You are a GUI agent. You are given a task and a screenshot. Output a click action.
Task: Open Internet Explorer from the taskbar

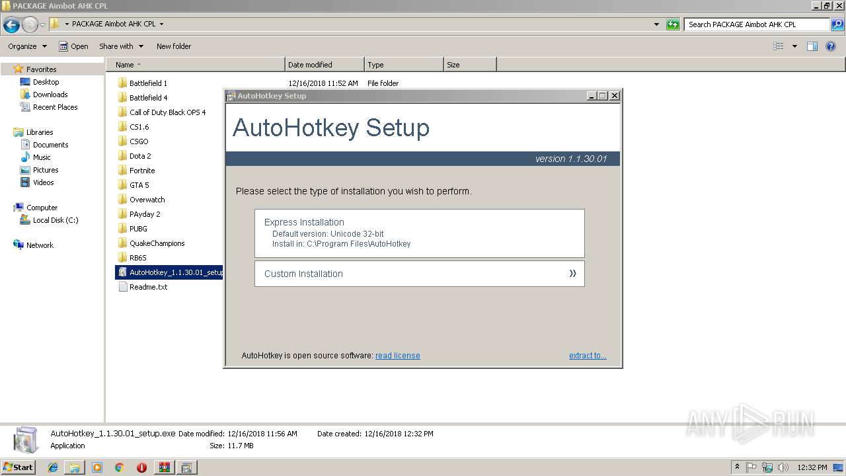click(53, 467)
